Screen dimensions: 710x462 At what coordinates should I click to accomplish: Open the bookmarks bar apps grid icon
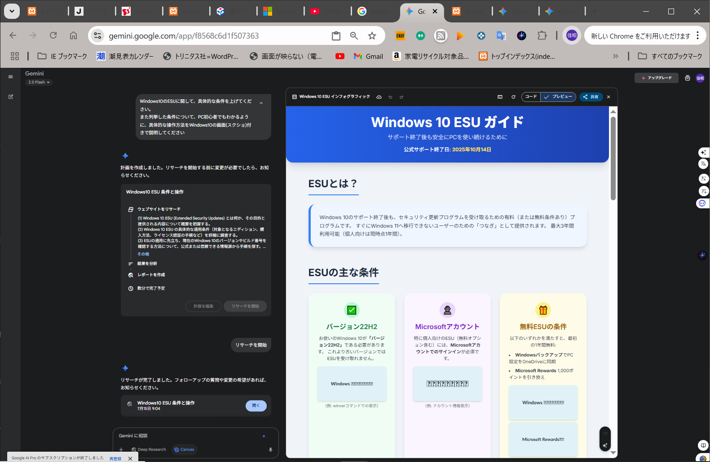coord(15,56)
